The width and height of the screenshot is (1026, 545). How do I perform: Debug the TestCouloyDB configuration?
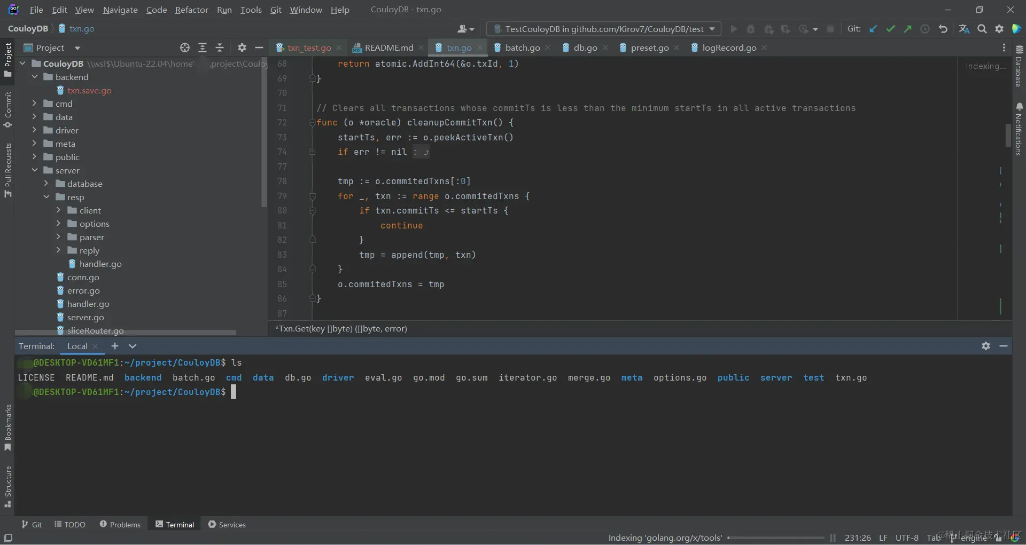pos(751,29)
